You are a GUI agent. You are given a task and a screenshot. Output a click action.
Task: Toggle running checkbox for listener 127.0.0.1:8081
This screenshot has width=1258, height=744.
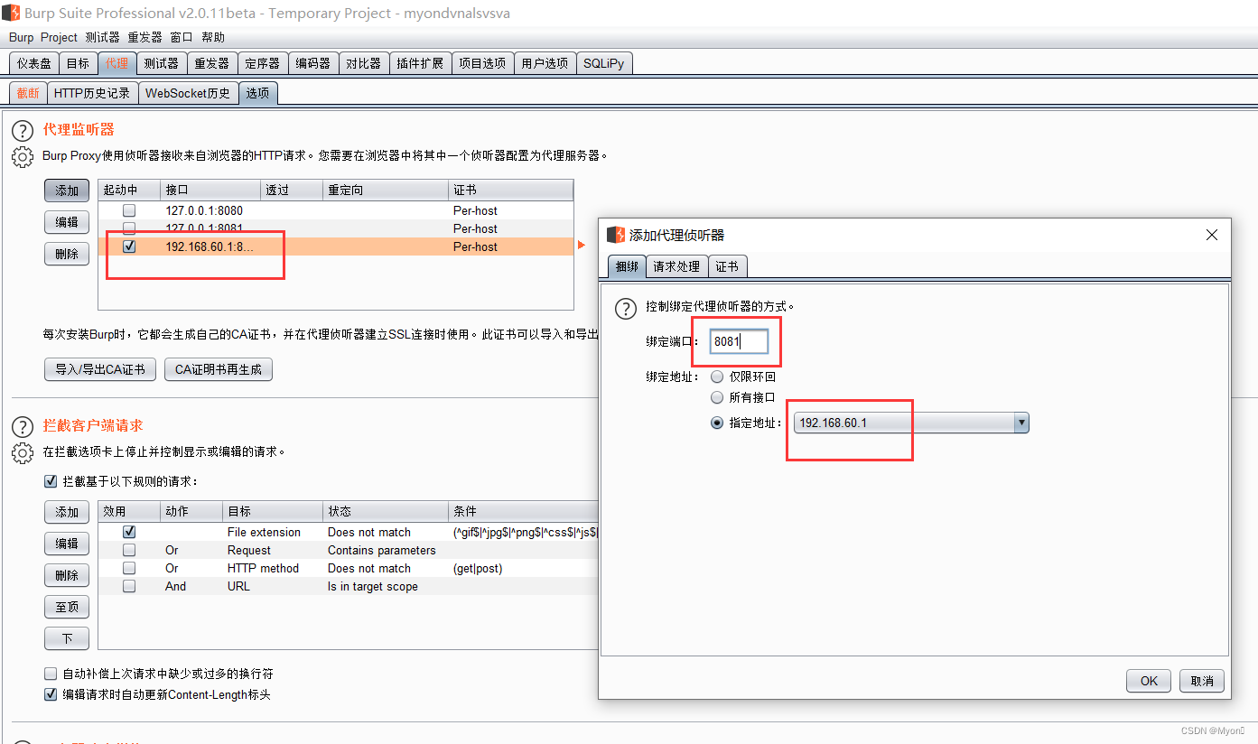[129, 228]
